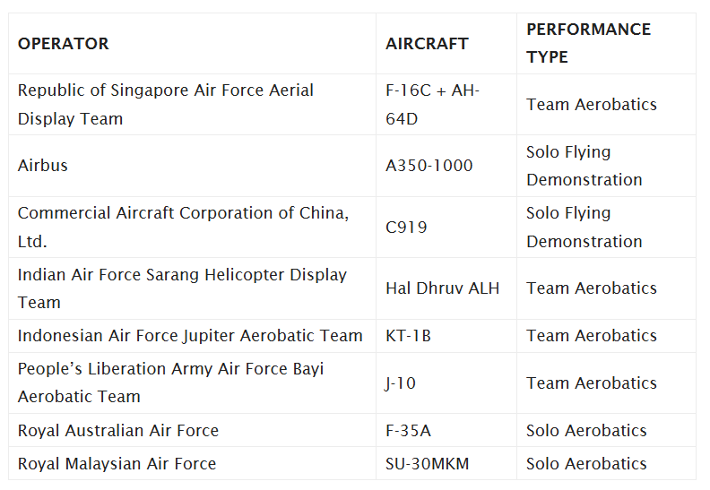
Task: Click the F-35A aircraft cell
Action: [x=408, y=430]
